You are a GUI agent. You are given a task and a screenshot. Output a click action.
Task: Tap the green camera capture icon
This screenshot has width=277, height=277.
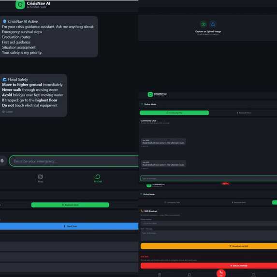click(204, 24)
